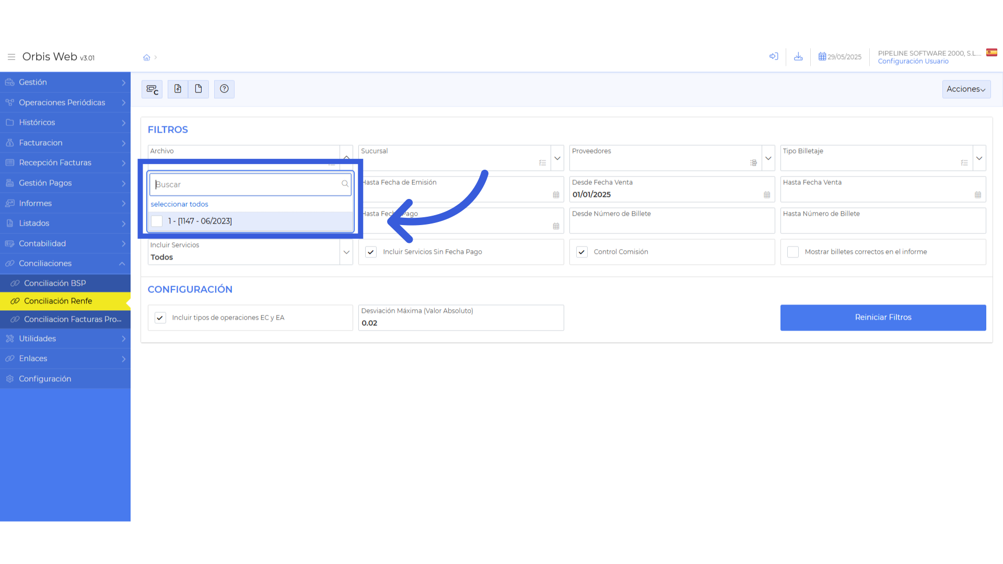
Task: Click the download icon in header
Action: pyautogui.click(x=798, y=56)
